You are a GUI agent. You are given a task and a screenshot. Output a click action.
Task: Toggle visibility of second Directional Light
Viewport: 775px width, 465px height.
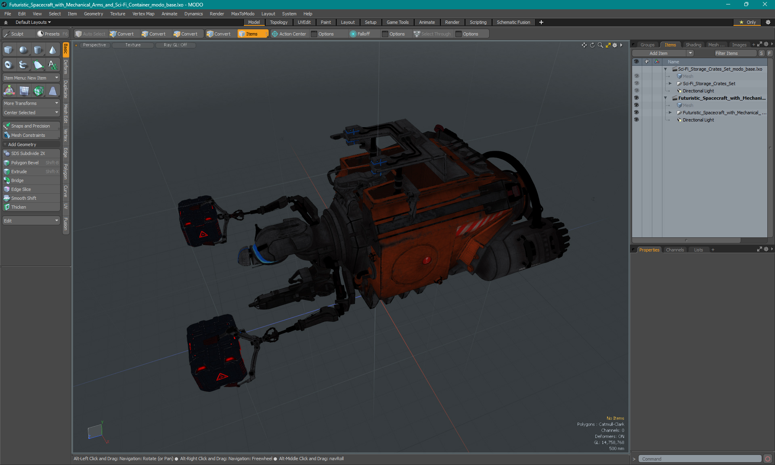[637, 120]
